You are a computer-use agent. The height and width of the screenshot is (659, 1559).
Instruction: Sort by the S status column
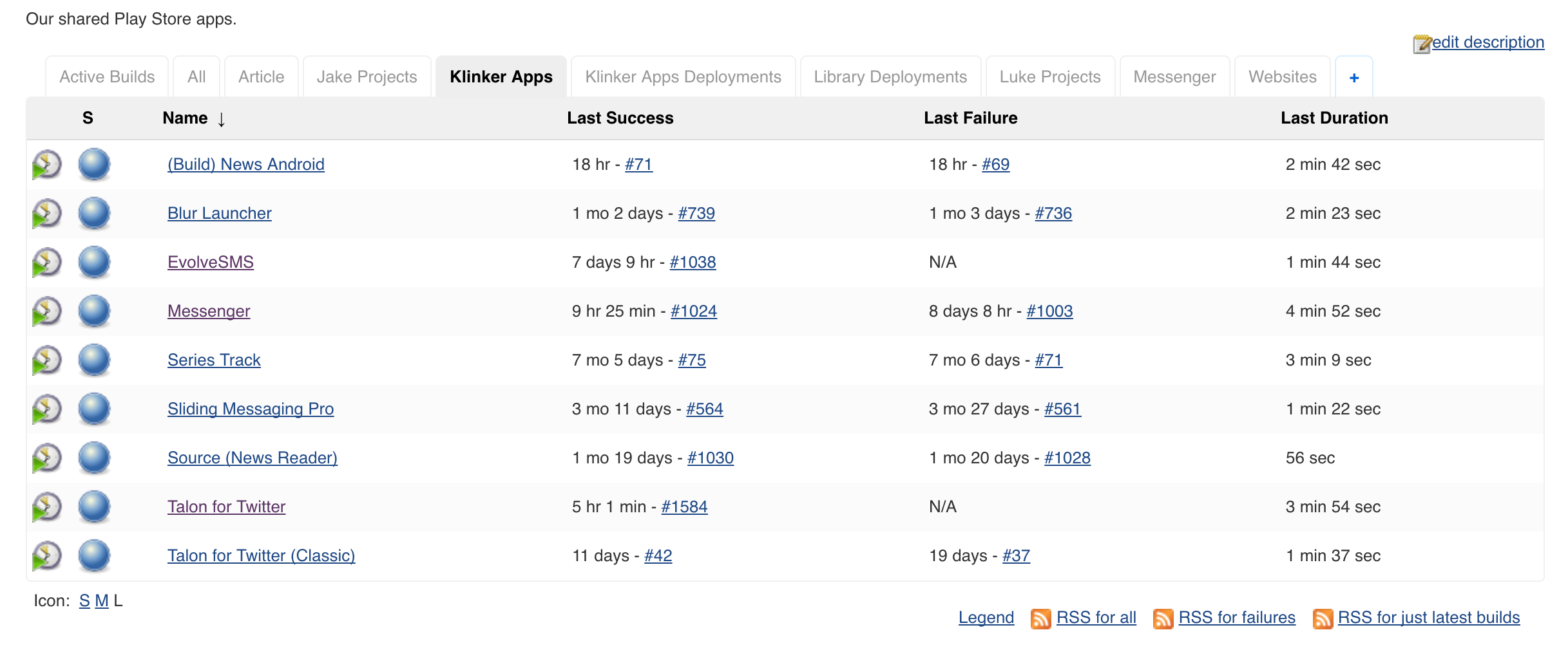[x=88, y=118]
